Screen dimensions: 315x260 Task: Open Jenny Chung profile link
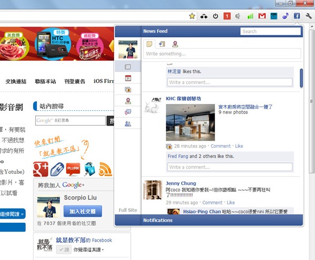pos(181,183)
